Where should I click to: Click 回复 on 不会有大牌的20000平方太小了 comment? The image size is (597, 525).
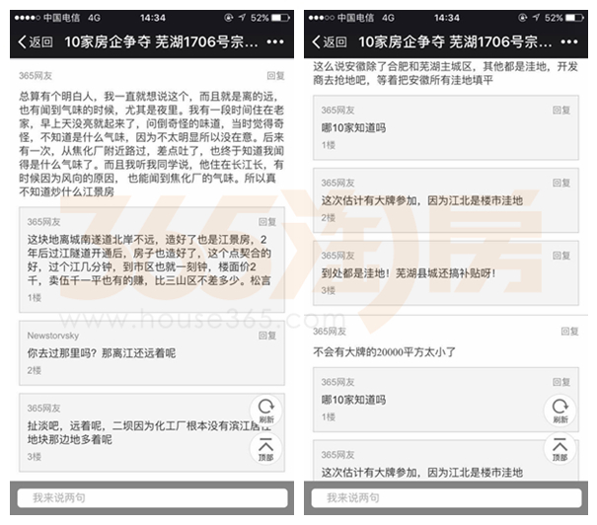[569, 332]
